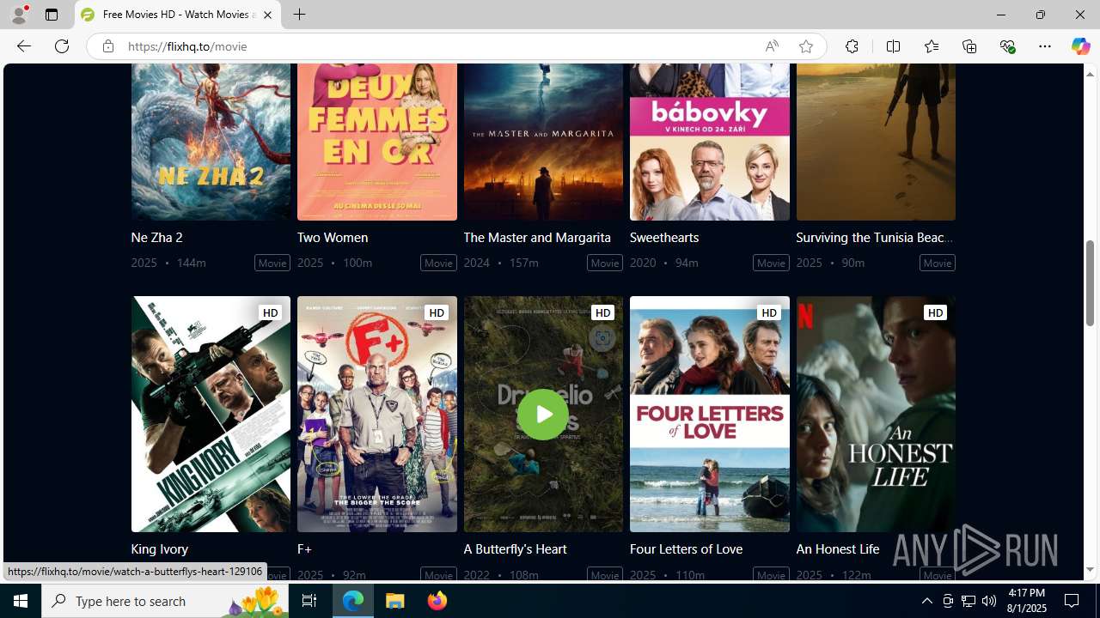This screenshot has width=1100, height=618.
Task: Click the Ne Zha 2 title link
Action: pos(156,237)
